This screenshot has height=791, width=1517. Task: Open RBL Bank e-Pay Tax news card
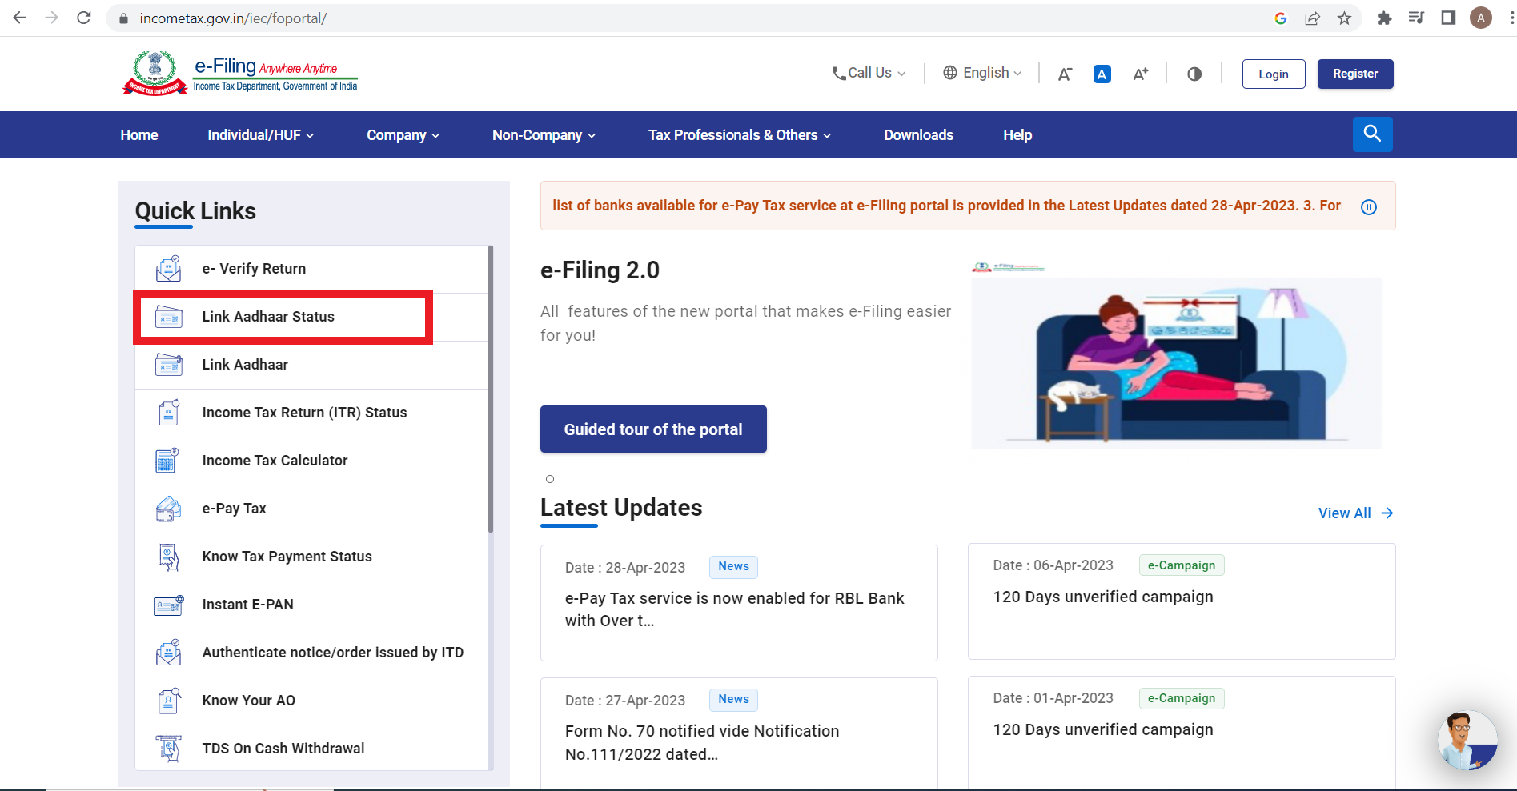coord(739,603)
